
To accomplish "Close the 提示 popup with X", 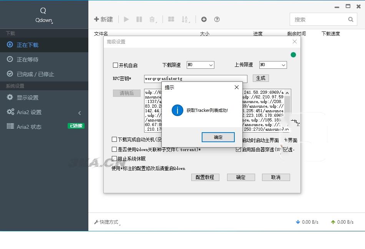I will pyautogui.click(x=237, y=87).
